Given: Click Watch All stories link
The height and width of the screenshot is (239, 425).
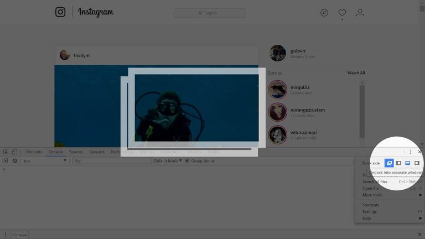Looking at the screenshot, I should click(356, 73).
